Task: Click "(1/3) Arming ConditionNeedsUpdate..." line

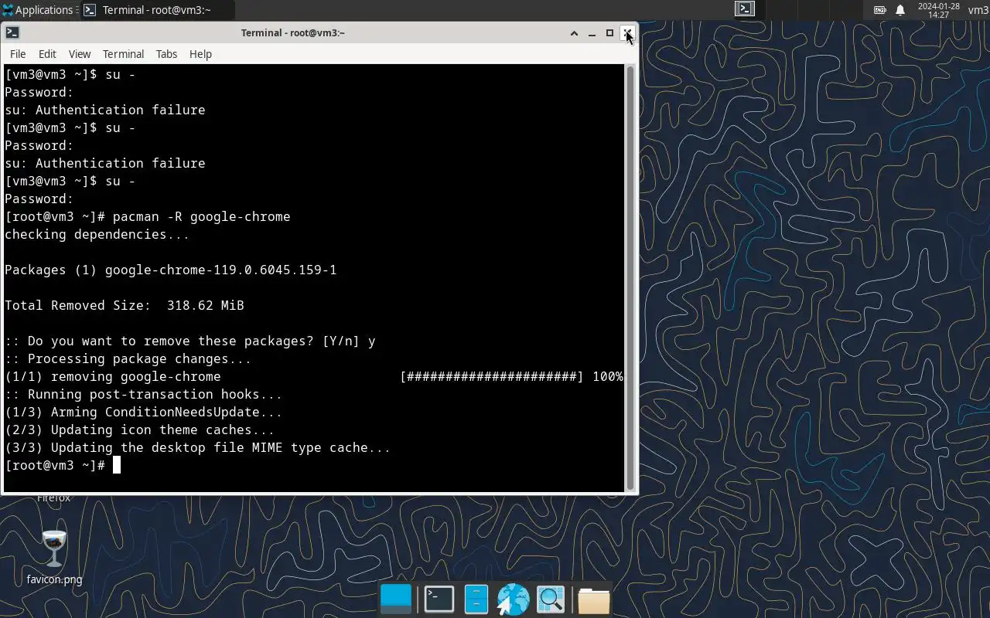Action: (144, 412)
